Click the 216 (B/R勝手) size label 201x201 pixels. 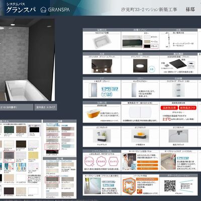click(17, 108)
